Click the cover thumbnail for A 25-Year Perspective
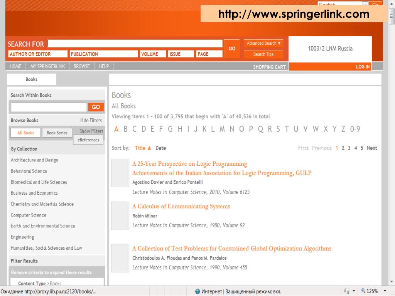This screenshot has height=296, width=395. [x=120, y=173]
